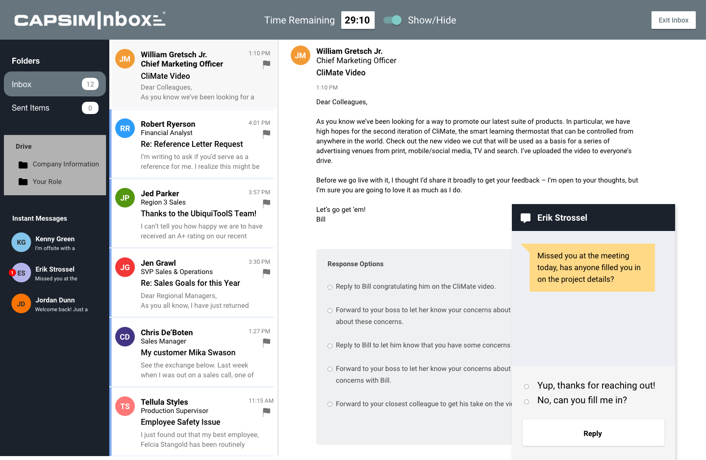Toggle the Show/Hide timer switch
This screenshot has width=706, height=460.
point(393,20)
